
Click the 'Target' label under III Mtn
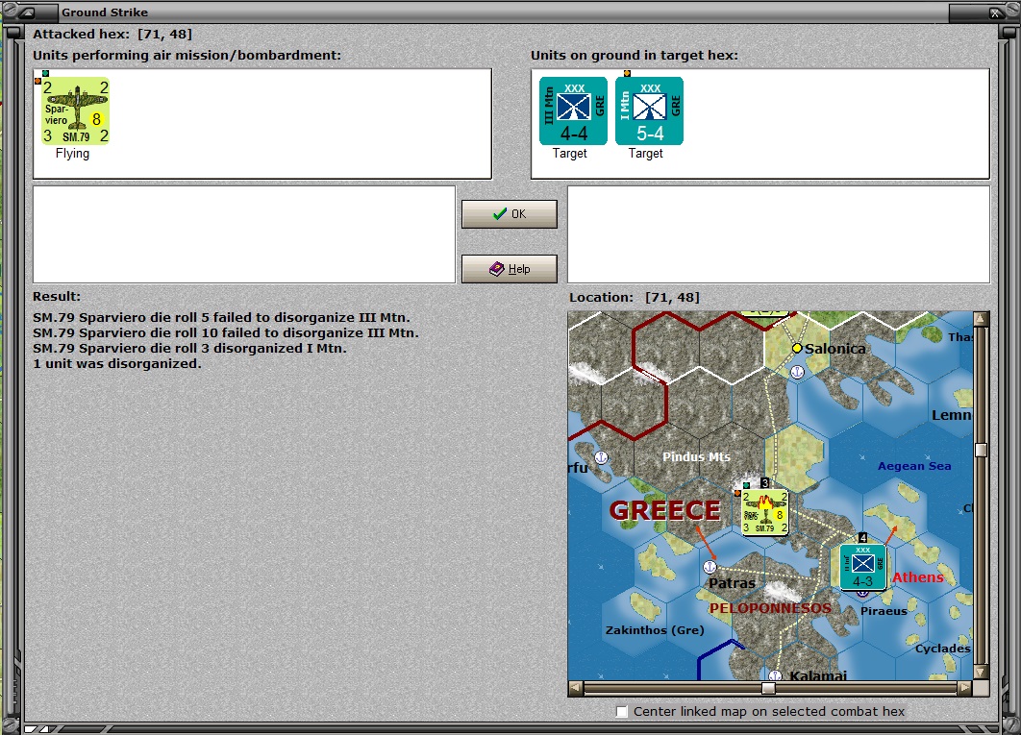[570, 154]
